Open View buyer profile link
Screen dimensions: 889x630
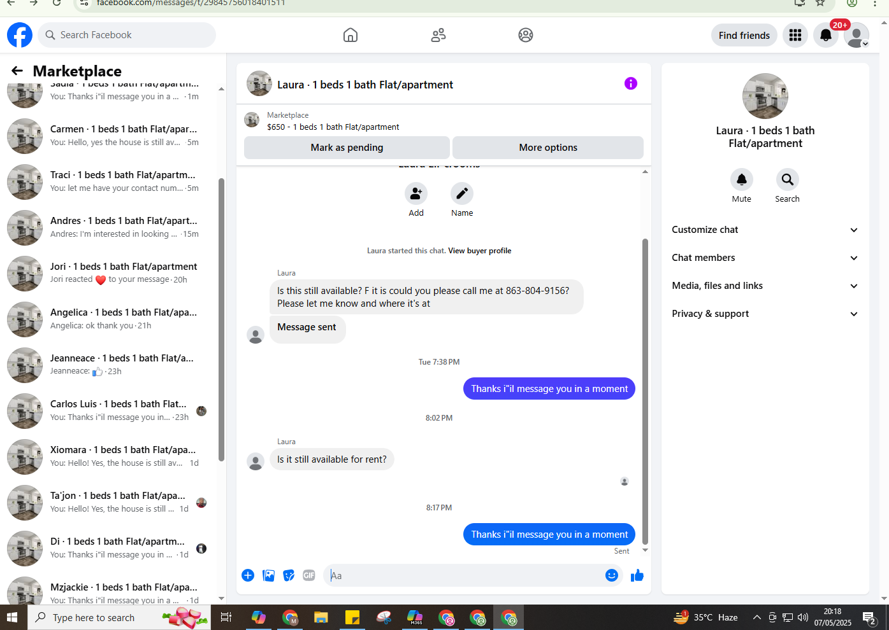479,251
